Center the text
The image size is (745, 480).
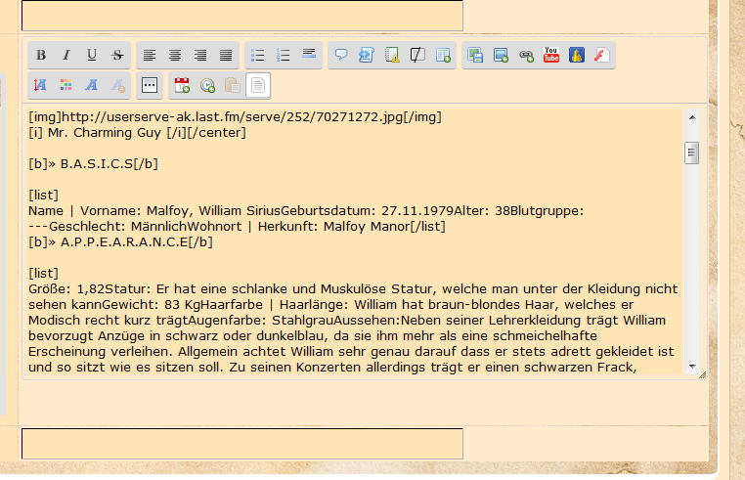(x=175, y=55)
